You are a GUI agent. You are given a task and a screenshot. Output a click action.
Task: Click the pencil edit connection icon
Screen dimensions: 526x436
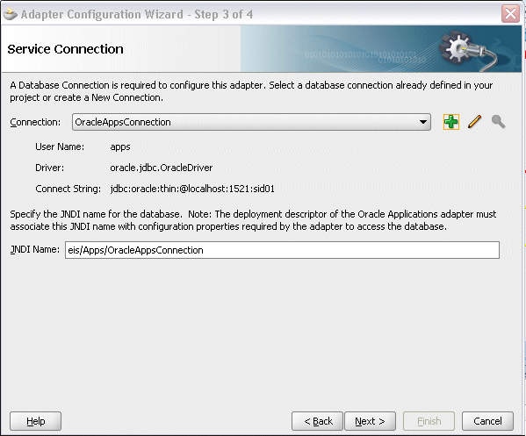pyautogui.click(x=475, y=122)
